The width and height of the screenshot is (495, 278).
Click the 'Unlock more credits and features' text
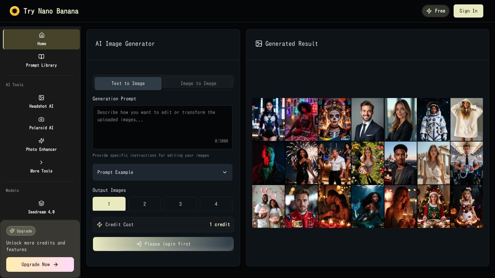tap(36, 246)
